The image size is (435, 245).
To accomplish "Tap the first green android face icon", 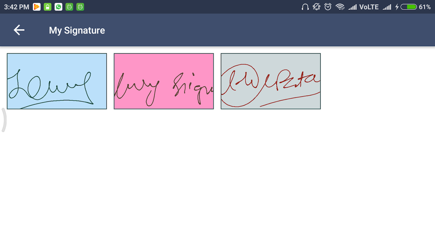I will pyautogui.click(x=69, y=7).
